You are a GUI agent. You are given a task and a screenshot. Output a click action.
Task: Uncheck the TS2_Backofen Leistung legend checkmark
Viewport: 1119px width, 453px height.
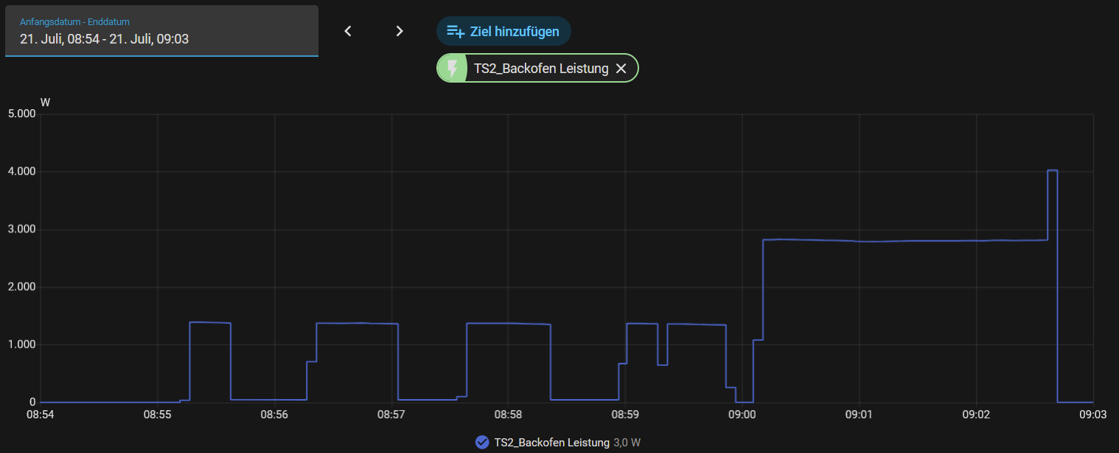click(x=482, y=442)
